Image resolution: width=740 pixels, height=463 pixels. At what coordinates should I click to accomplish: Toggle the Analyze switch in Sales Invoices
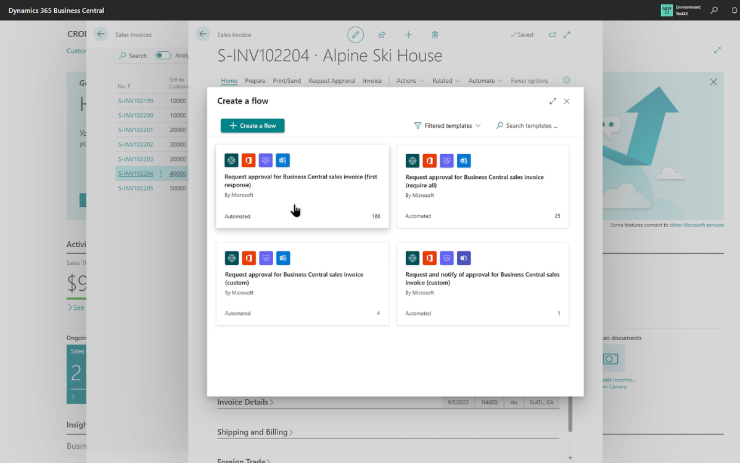coord(163,56)
